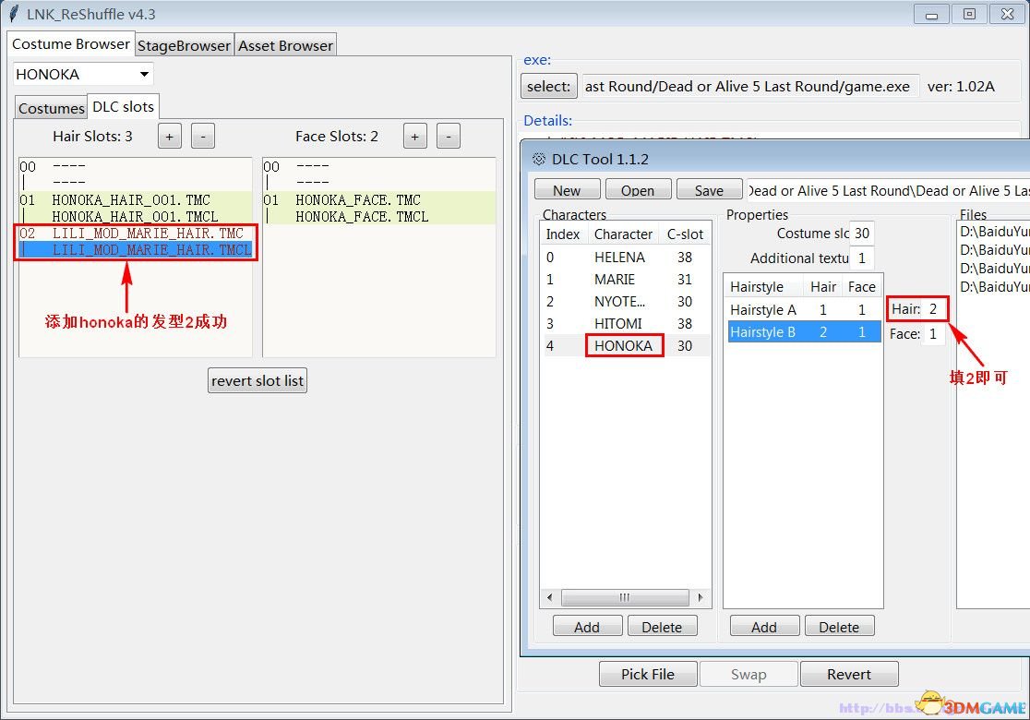
Task: Click Delete under Hairstyle list
Action: [840, 627]
